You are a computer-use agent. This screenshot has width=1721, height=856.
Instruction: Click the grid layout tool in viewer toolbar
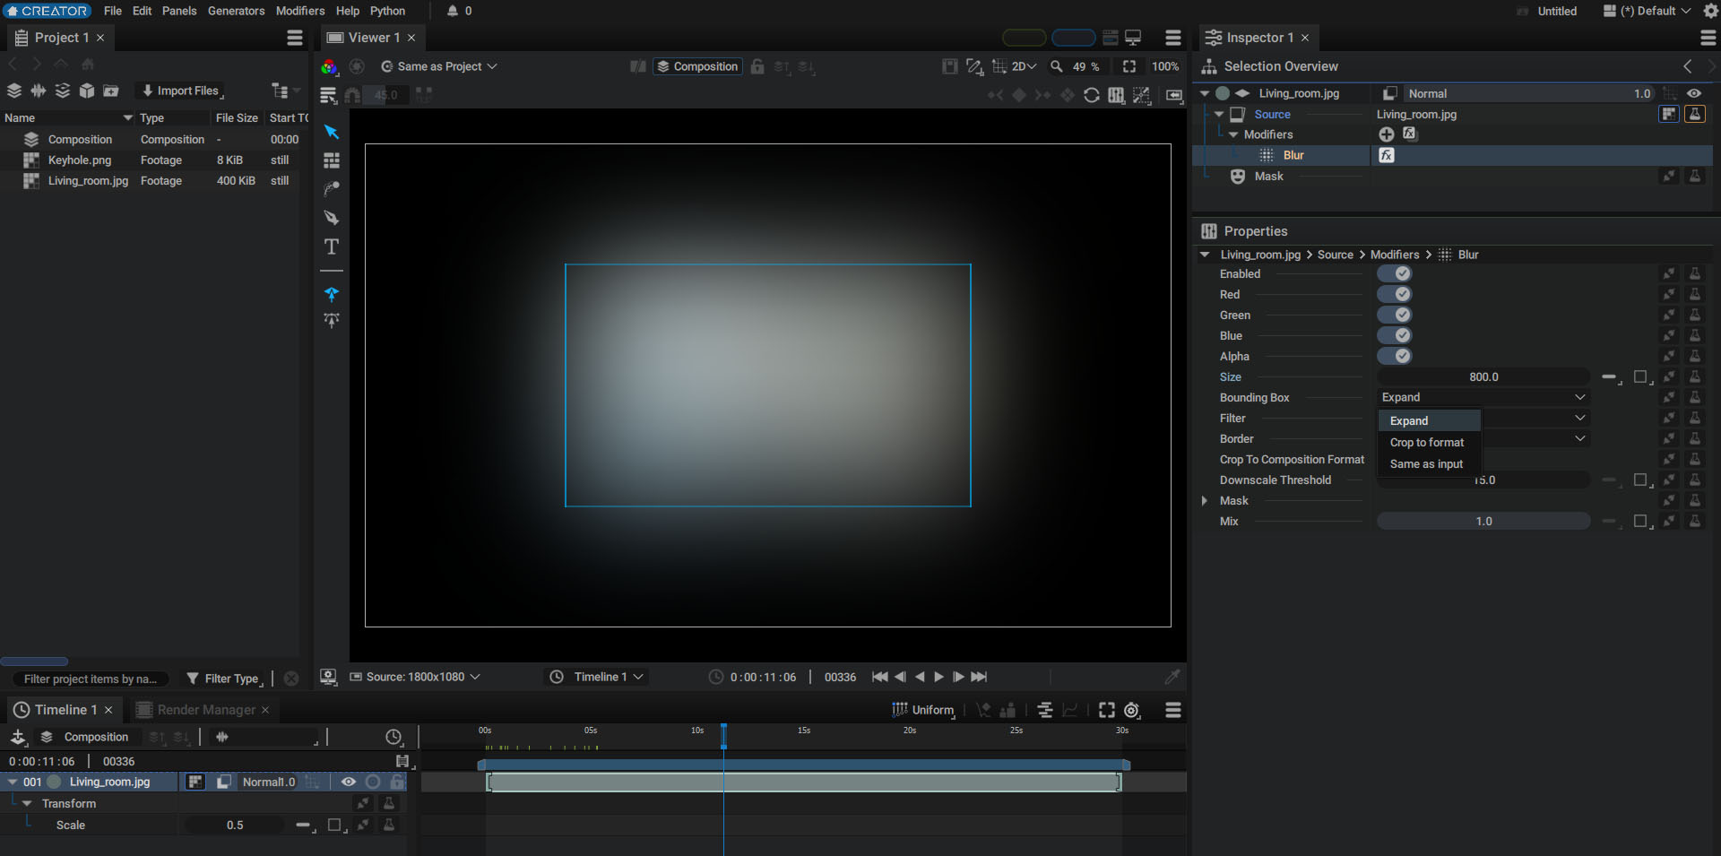tap(332, 160)
